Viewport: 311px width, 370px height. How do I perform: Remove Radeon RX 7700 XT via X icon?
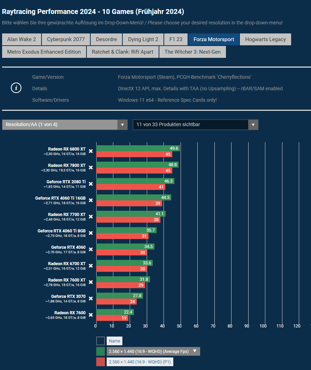tap(91, 217)
